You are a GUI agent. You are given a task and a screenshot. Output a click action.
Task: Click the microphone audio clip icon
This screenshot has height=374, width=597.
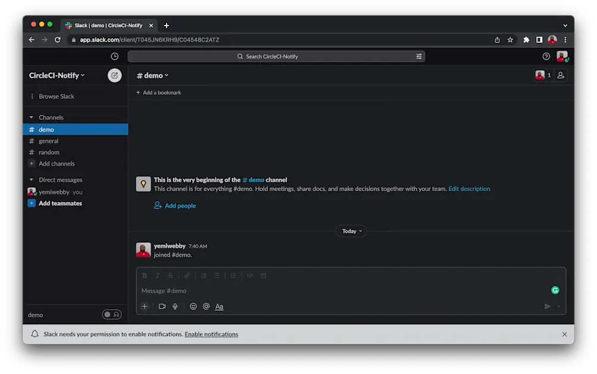coord(174,306)
